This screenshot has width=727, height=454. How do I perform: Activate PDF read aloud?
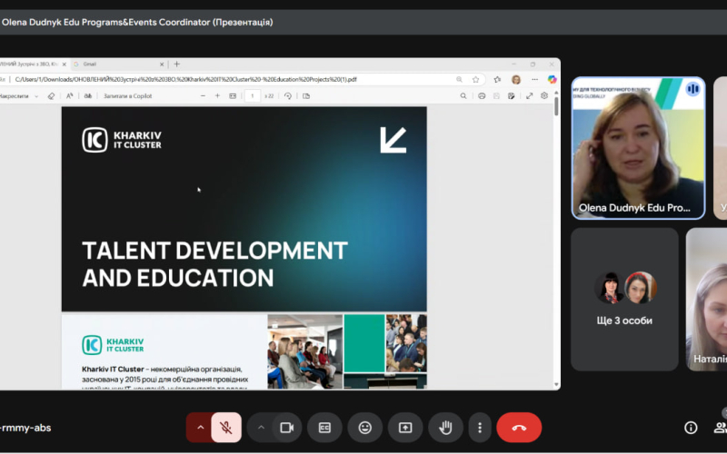[x=70, y=96]
